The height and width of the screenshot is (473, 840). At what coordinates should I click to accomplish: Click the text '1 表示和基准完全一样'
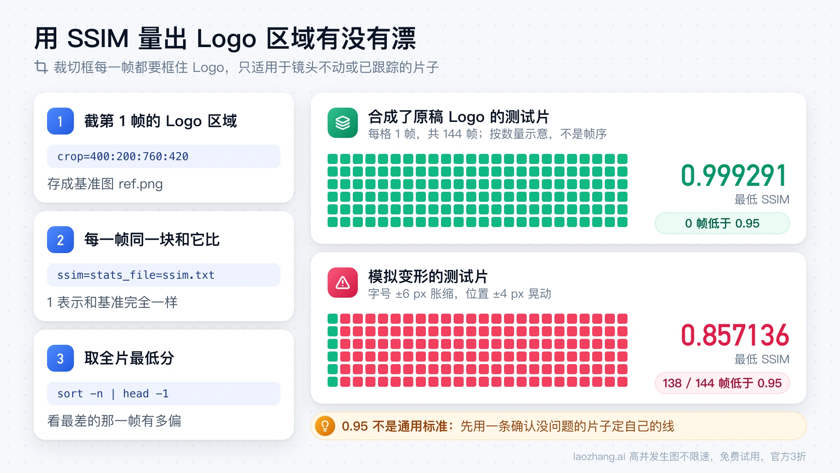tap(112, 302)
